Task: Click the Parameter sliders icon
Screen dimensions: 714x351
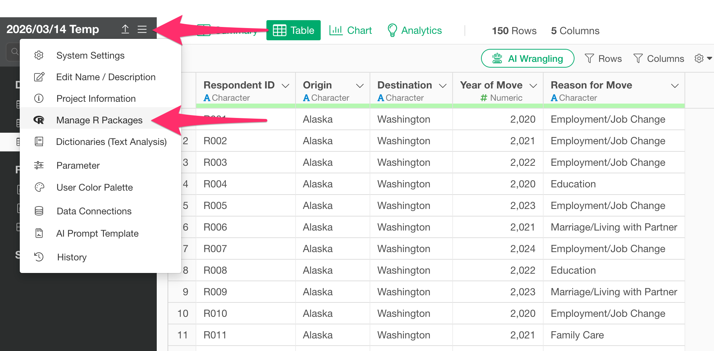Action: coord(39,165)
